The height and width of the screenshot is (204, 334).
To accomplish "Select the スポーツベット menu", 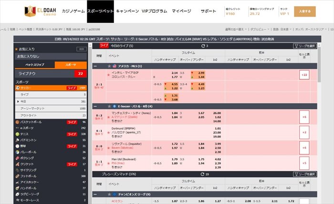I will click(x=100, y=11).
